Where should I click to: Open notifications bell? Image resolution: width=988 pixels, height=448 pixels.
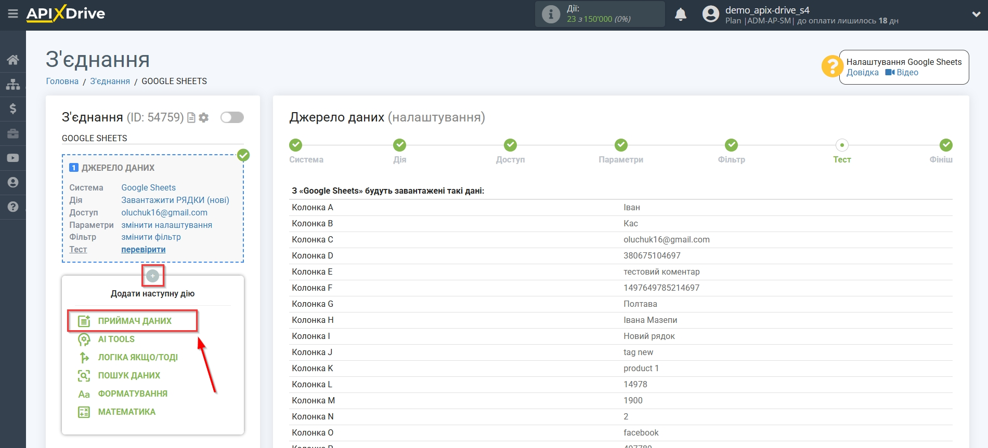[x=681, y=15]
